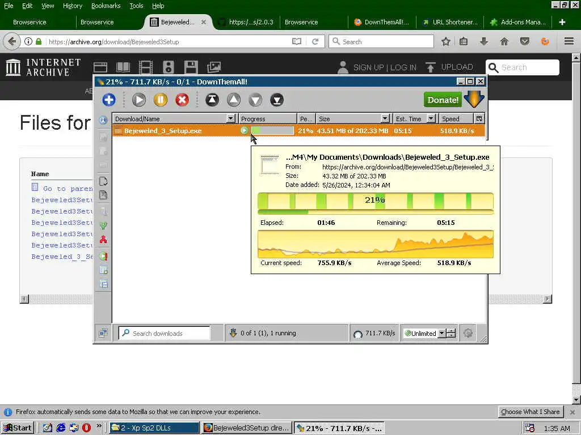
Task: Open Internet Archive software floppy icon
Action: tap(191, 67)
